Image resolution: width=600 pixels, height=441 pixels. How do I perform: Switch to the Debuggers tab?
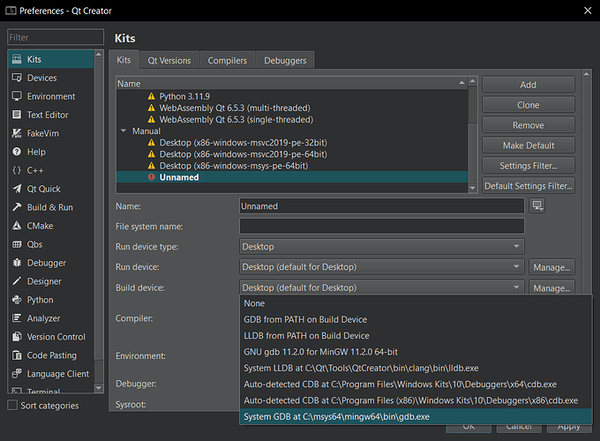tap(285, 60)
